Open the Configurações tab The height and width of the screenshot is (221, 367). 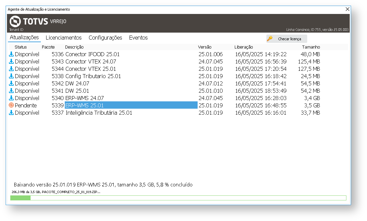pyautogui.click(x=105, y=38)
